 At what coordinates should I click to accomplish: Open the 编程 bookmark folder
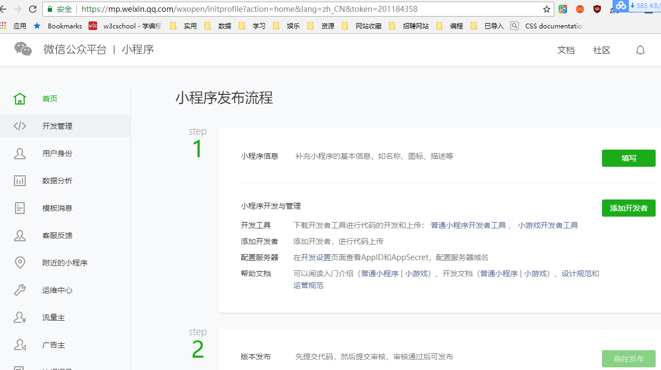click(x=450, y=26)
